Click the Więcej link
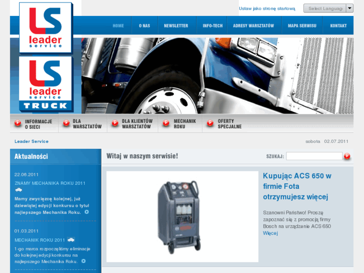Viewport: 364px width, 273px height. (270, 233)
